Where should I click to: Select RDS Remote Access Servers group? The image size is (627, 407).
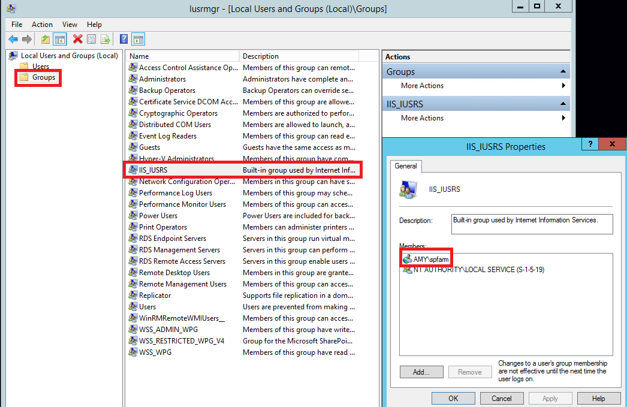tap(243, 261)
